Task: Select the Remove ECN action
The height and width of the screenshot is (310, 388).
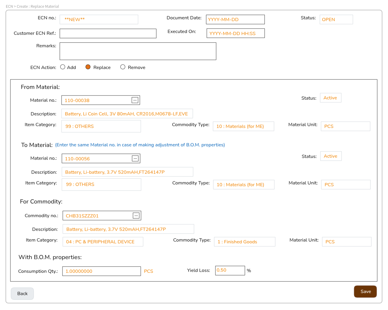Action: 123,67
